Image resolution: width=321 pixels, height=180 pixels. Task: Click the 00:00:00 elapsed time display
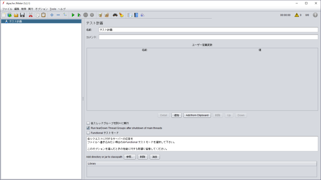(x=285, y=15)
